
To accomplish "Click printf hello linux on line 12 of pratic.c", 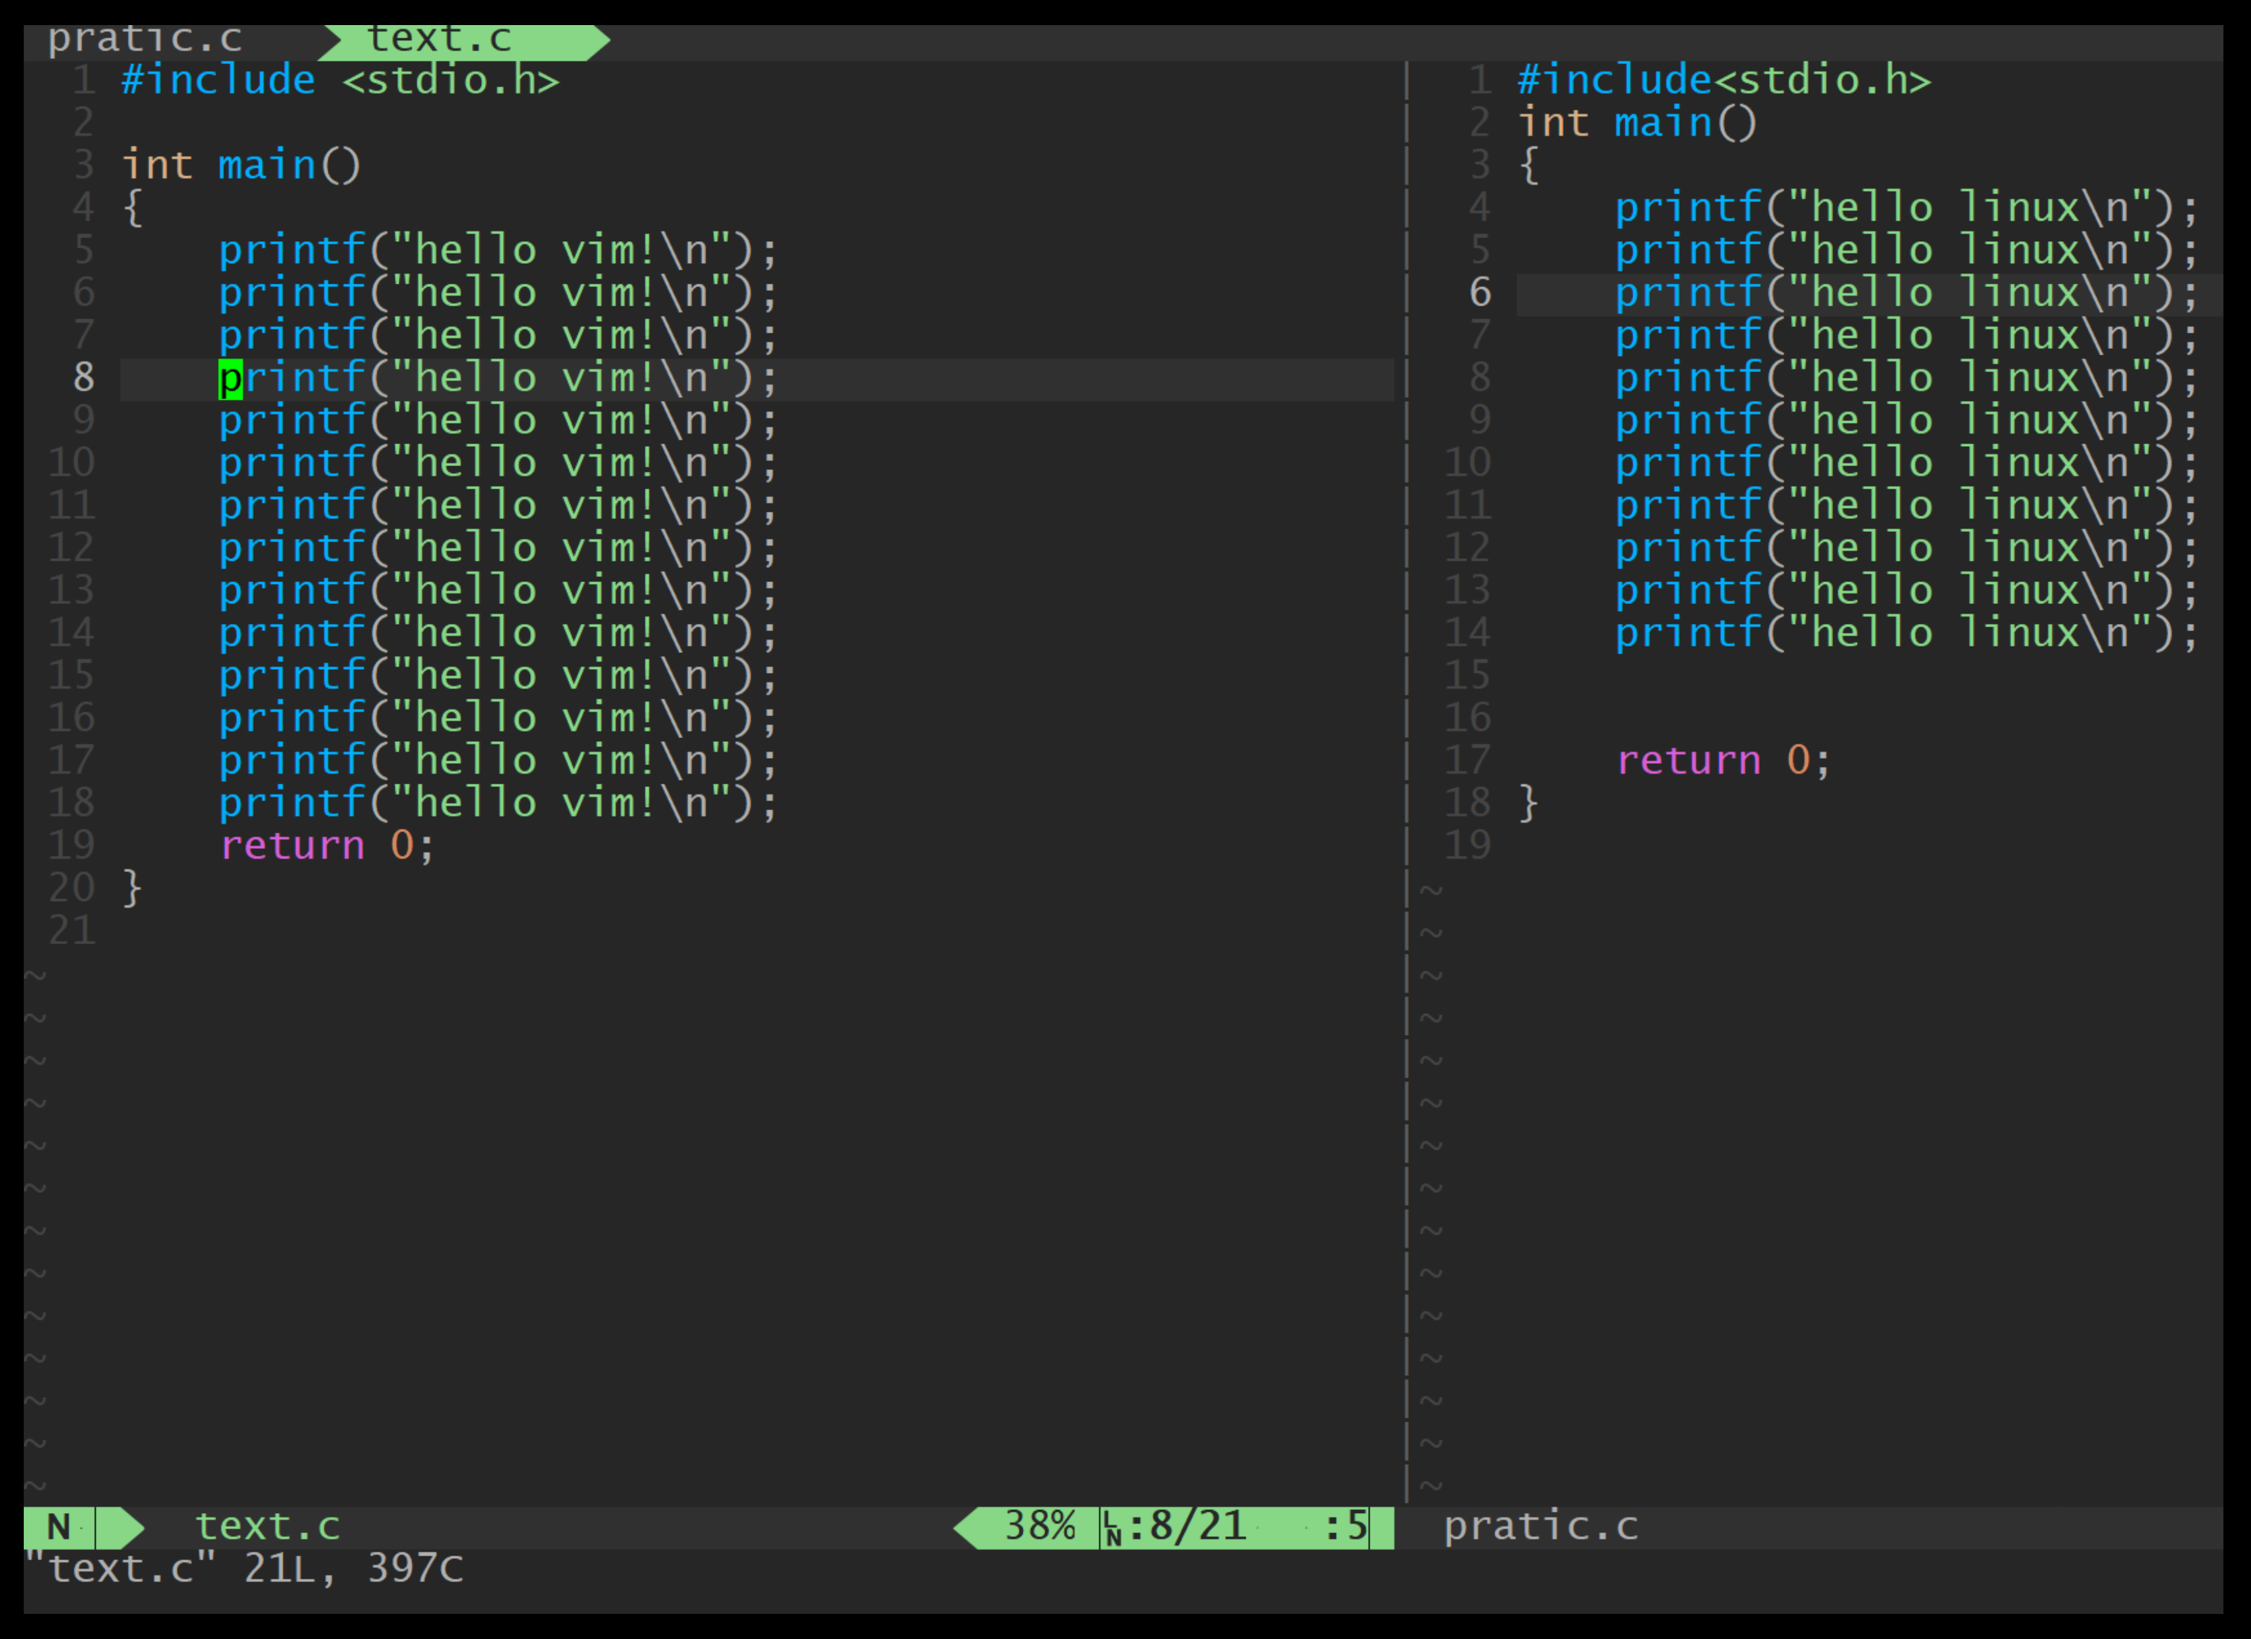I will 1906,549.
